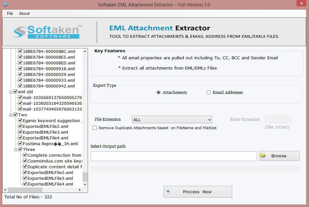The width and height of the screenshot is (309, 207).
Task: Click the Process Now button
Action: click(198, 192)
